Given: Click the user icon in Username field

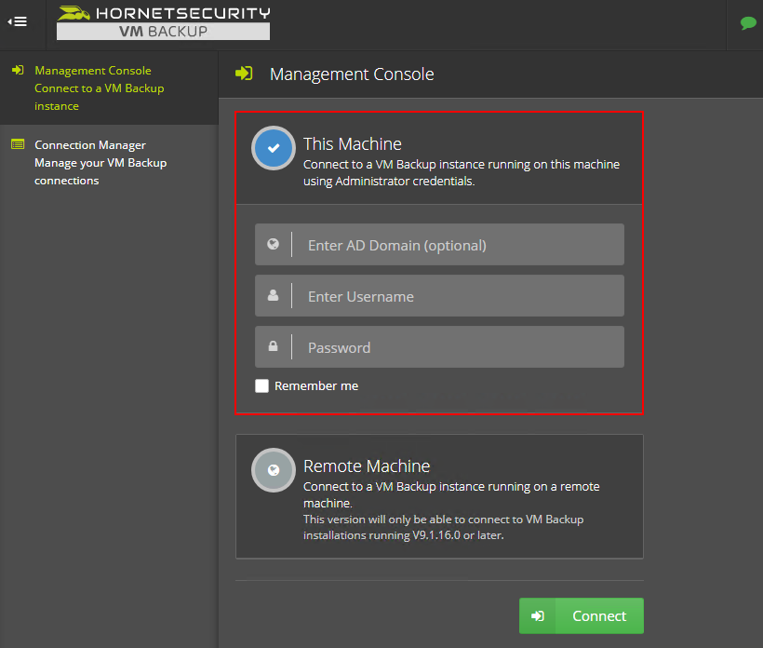Looking at the screenshot, I should pos(273,295).
